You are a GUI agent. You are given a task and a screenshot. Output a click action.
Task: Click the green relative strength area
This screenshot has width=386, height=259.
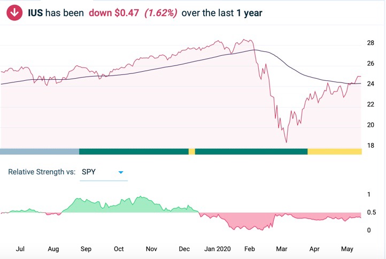point(118,207)
